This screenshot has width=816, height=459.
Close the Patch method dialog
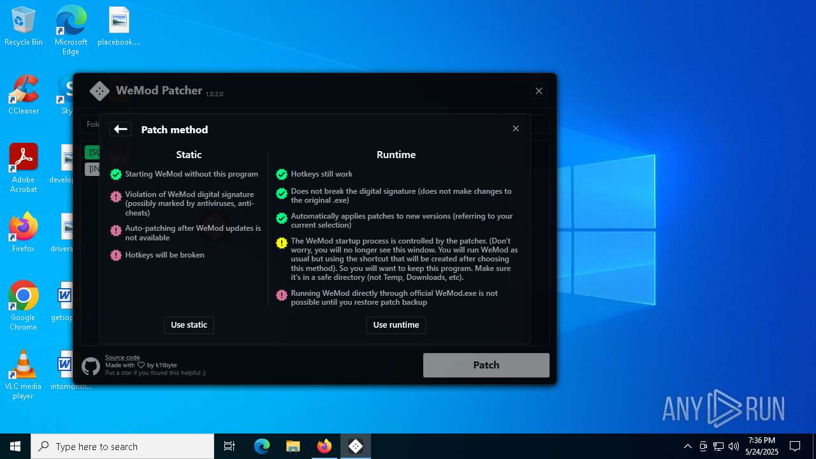(516, 129)
